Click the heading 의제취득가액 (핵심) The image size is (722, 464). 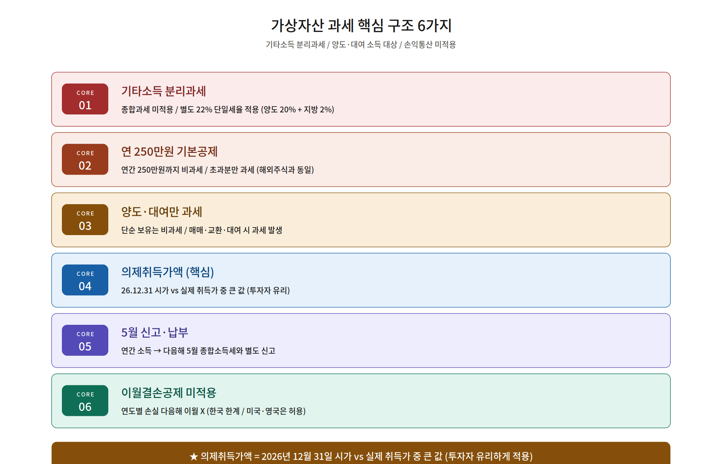click(x=167, y=272)
